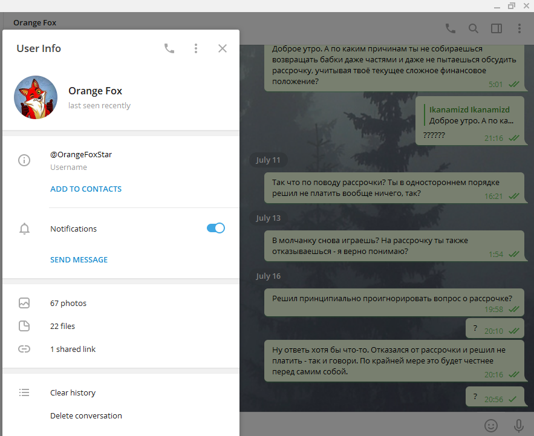Search in chat using magnifier icon
This screenshot has width=534, height=436.
pyautogui.click(x=474, y=28)
